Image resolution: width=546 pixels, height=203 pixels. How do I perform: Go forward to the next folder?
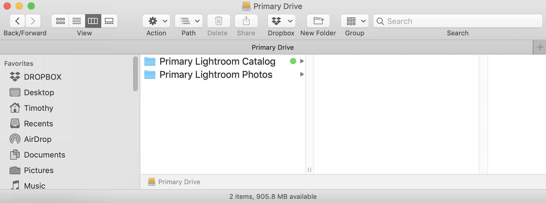click(33, 21)
